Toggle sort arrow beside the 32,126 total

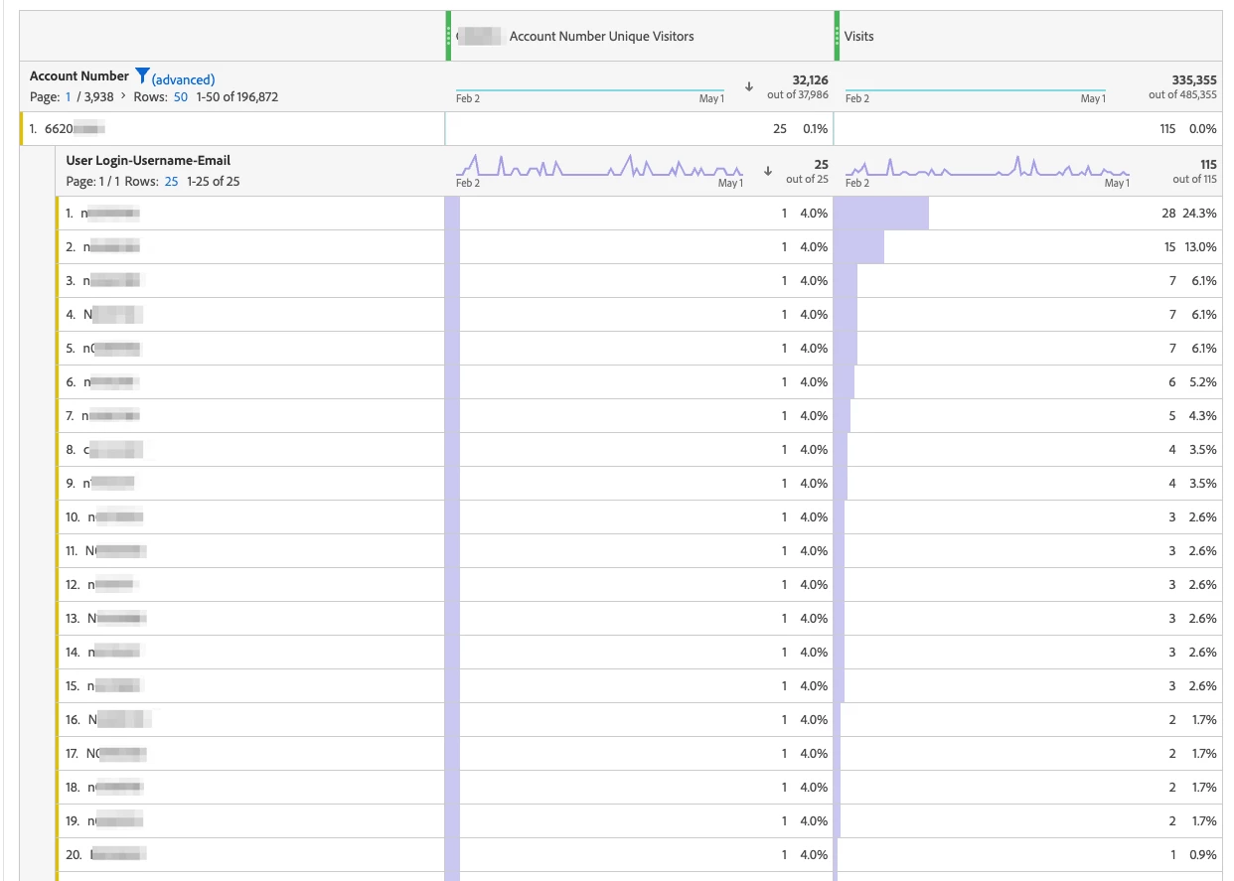click(748, 86)
